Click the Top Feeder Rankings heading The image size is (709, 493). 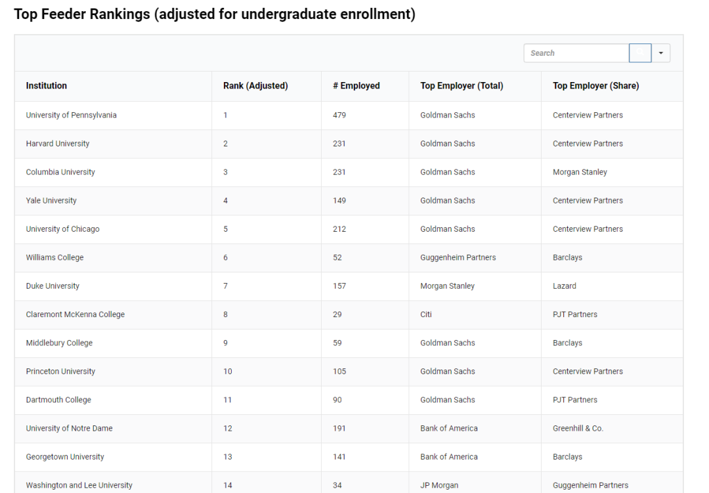[x=215, y=14]
